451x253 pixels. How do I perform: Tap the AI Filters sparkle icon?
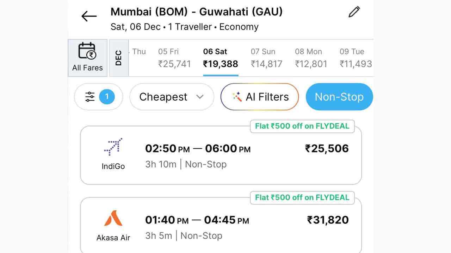[x=237, y=97]
